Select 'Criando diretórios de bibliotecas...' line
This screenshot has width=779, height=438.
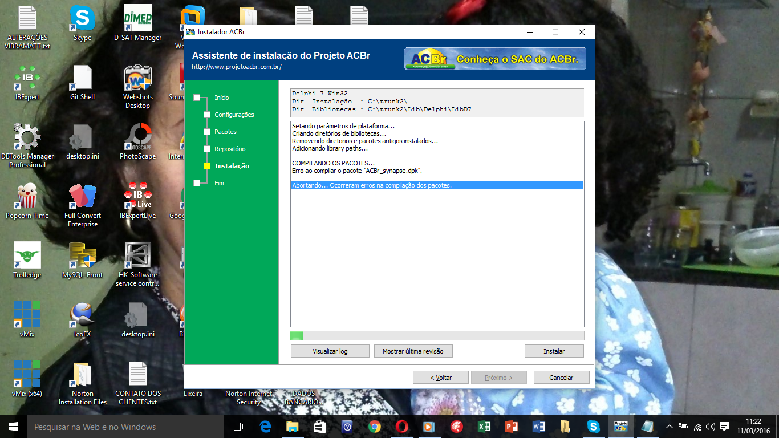point(339,133)
